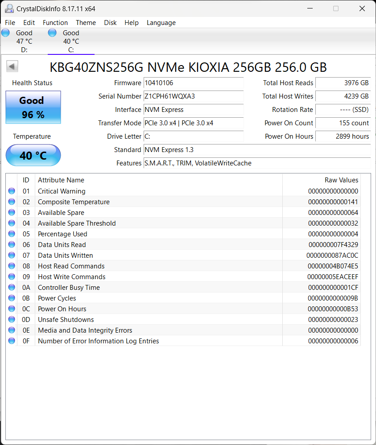The image size is (376, 445).
Task: Click the Firmware value field
Action: [x=193, y=83]
